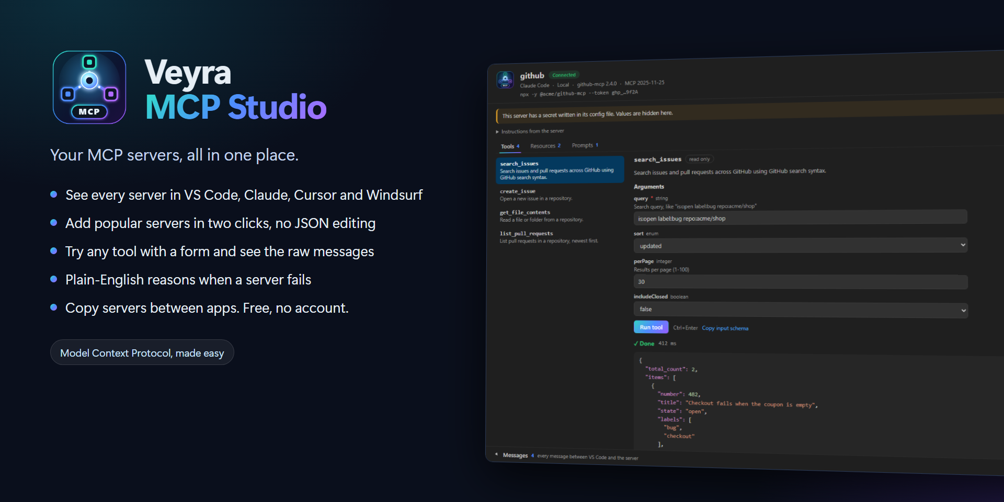Select the list_pull_requests tool
1004x502 pixels.
click(549, 237)
